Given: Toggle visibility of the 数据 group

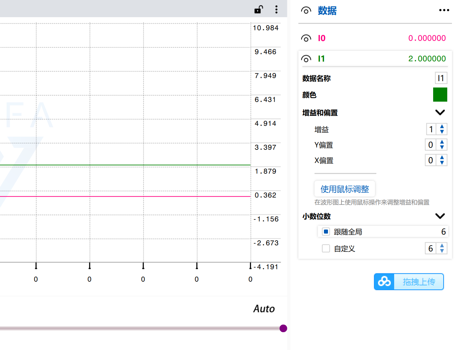Looking at the screenshot, I should [306, 10].
